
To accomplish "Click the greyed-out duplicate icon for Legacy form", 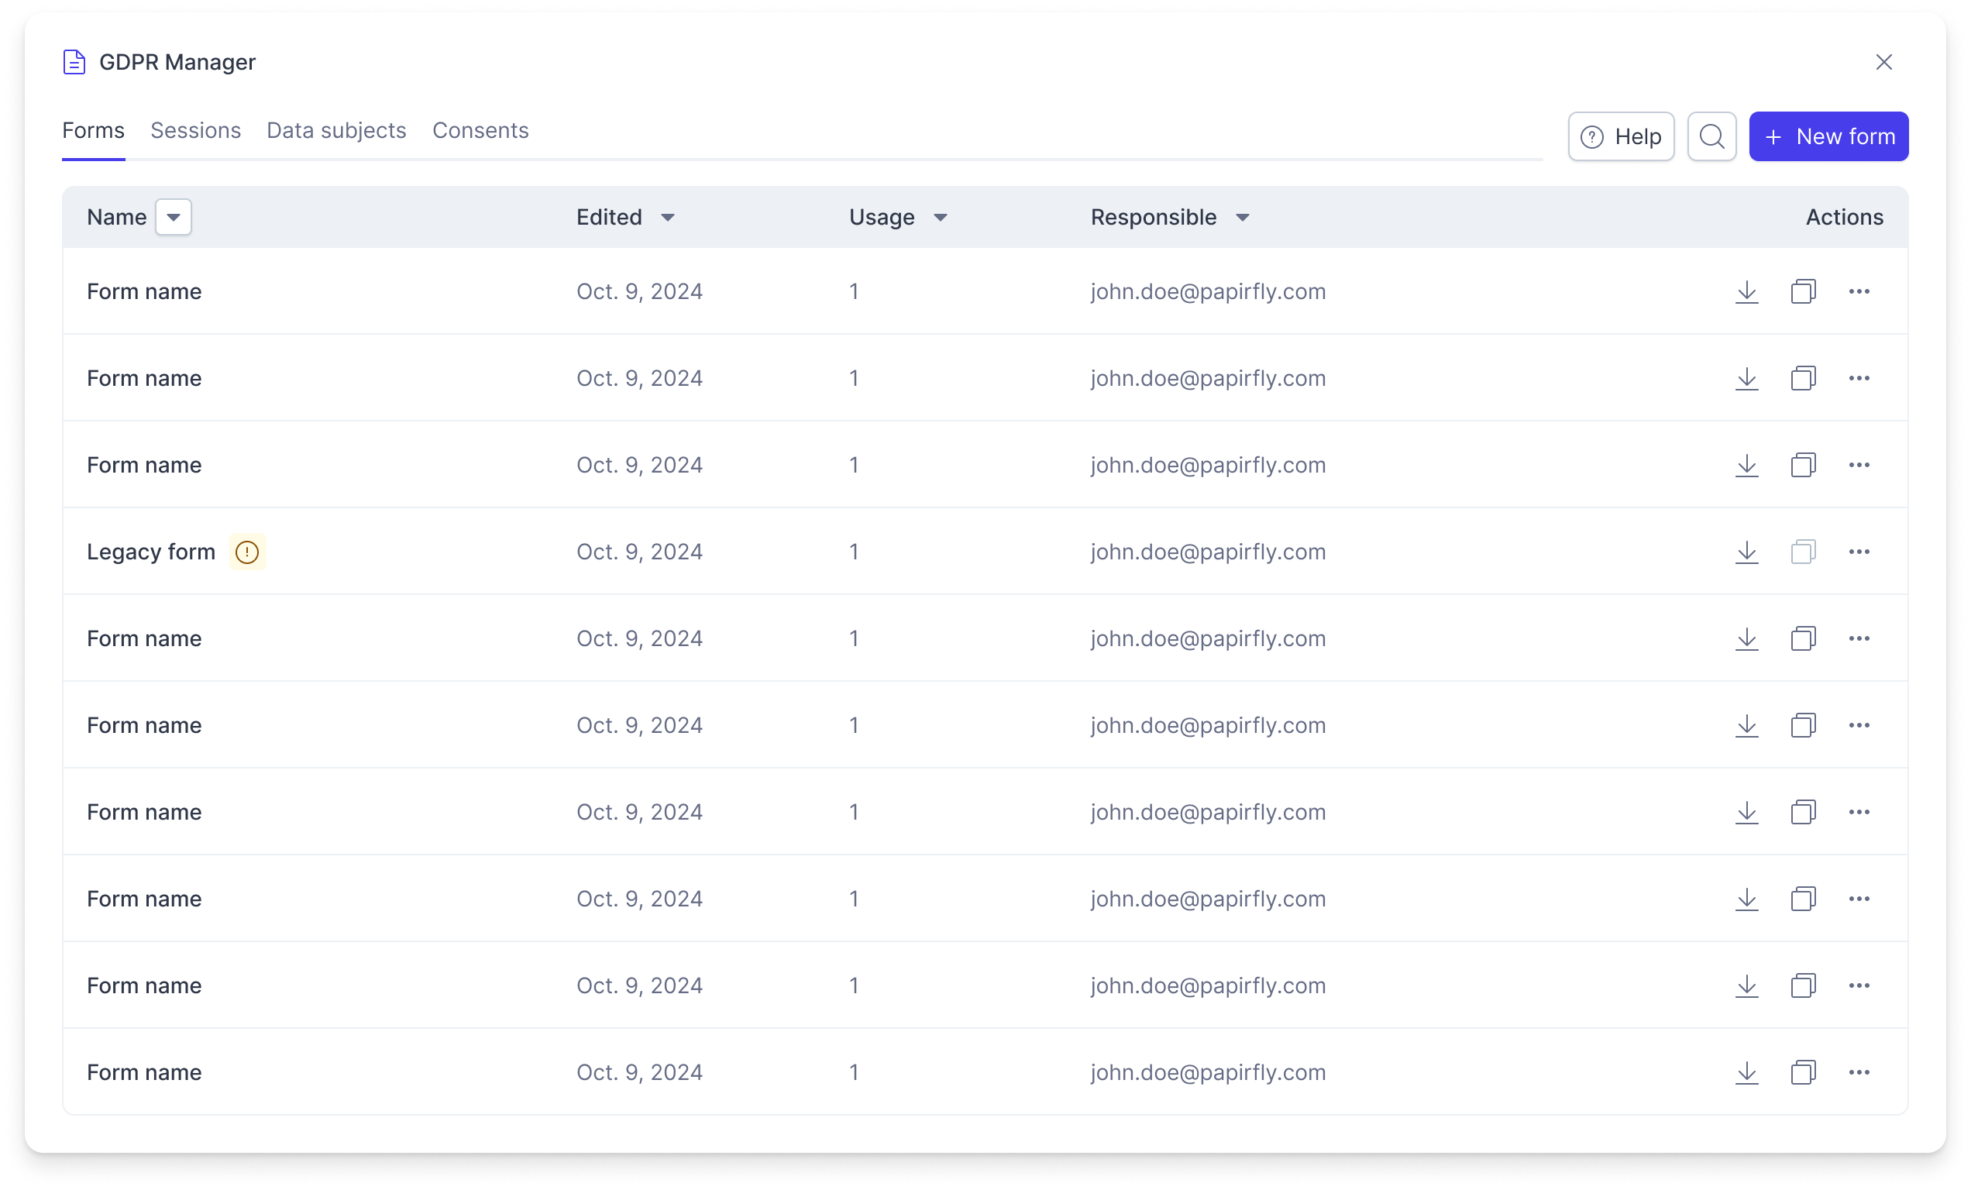I will tap(1803, 552).
